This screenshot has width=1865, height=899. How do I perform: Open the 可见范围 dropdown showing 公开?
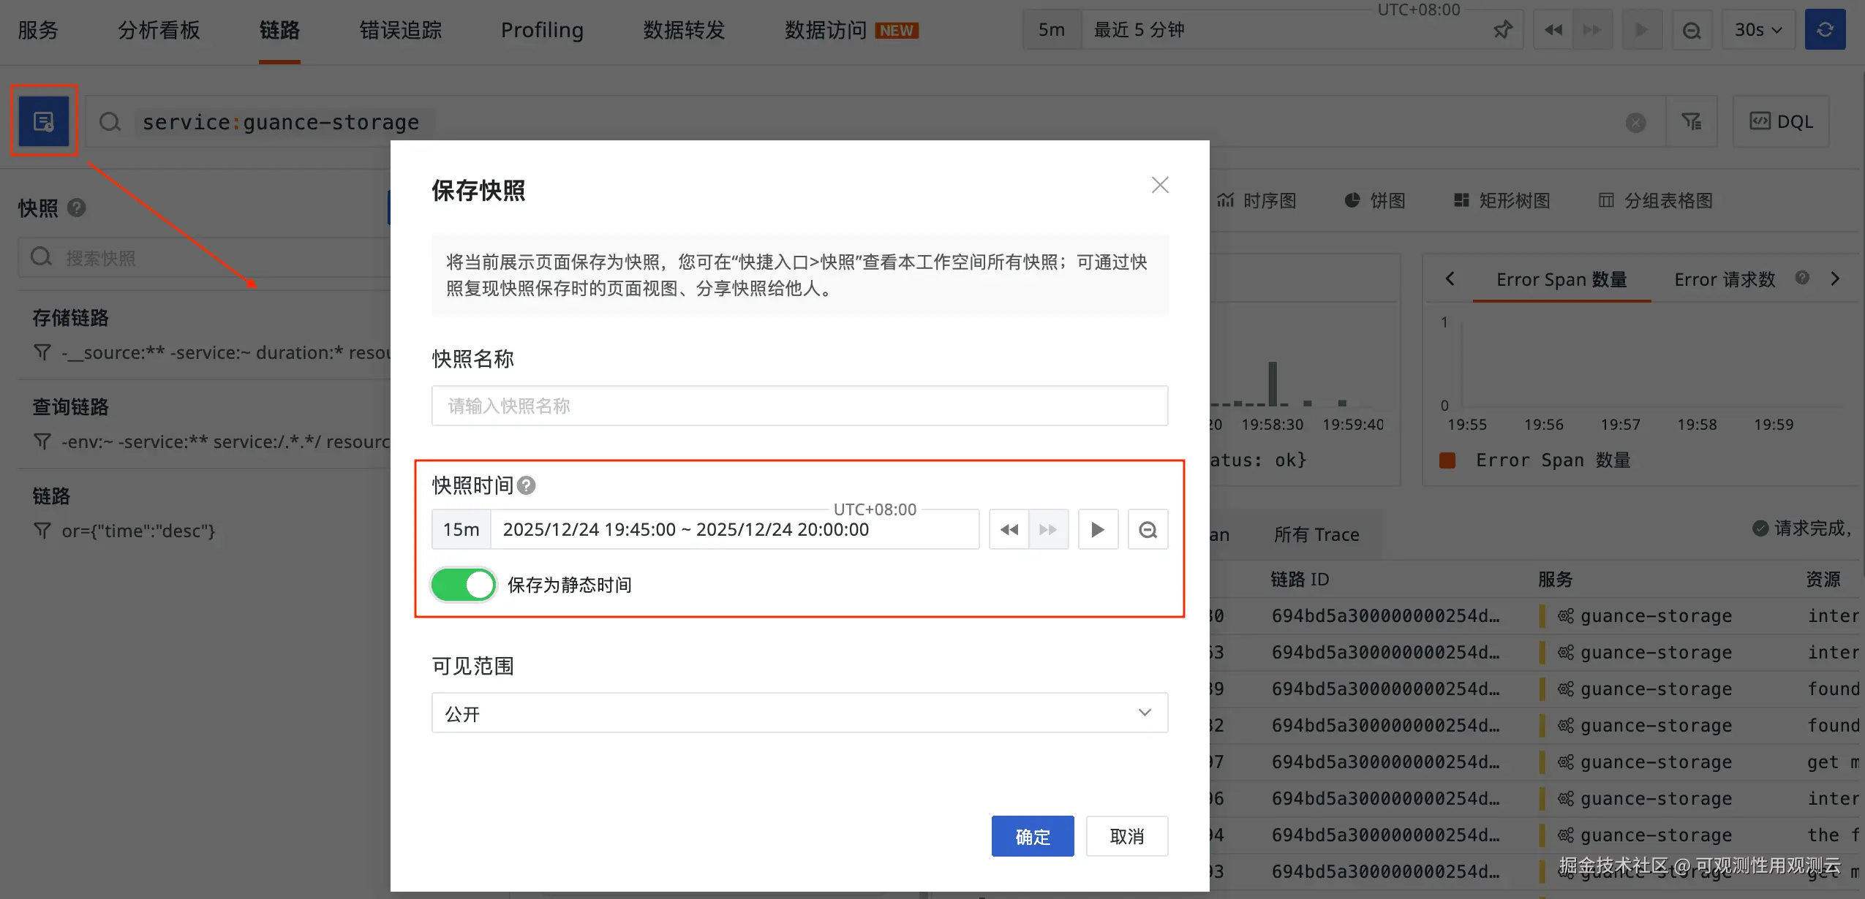(x=799, y=713)
